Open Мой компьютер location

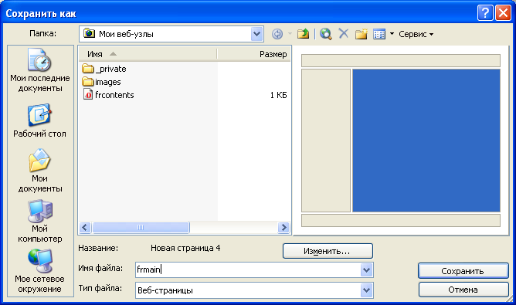[x=40, y=221]
